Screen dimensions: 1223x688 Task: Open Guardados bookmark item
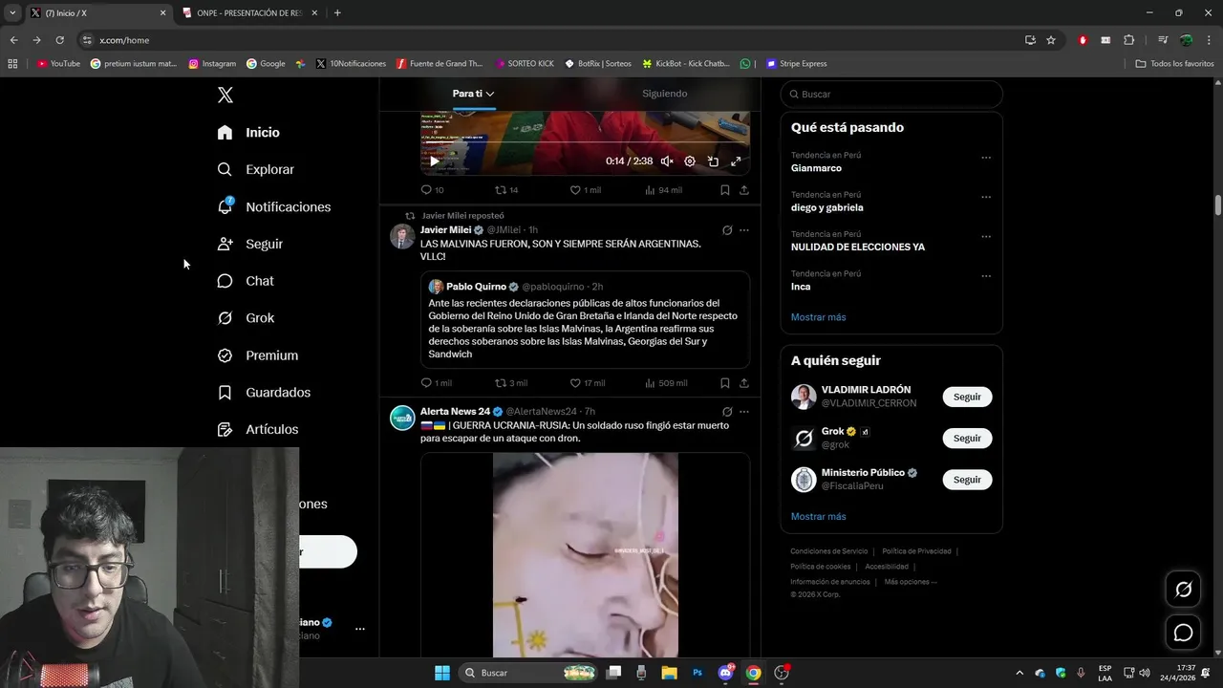[x=263, y=393]
